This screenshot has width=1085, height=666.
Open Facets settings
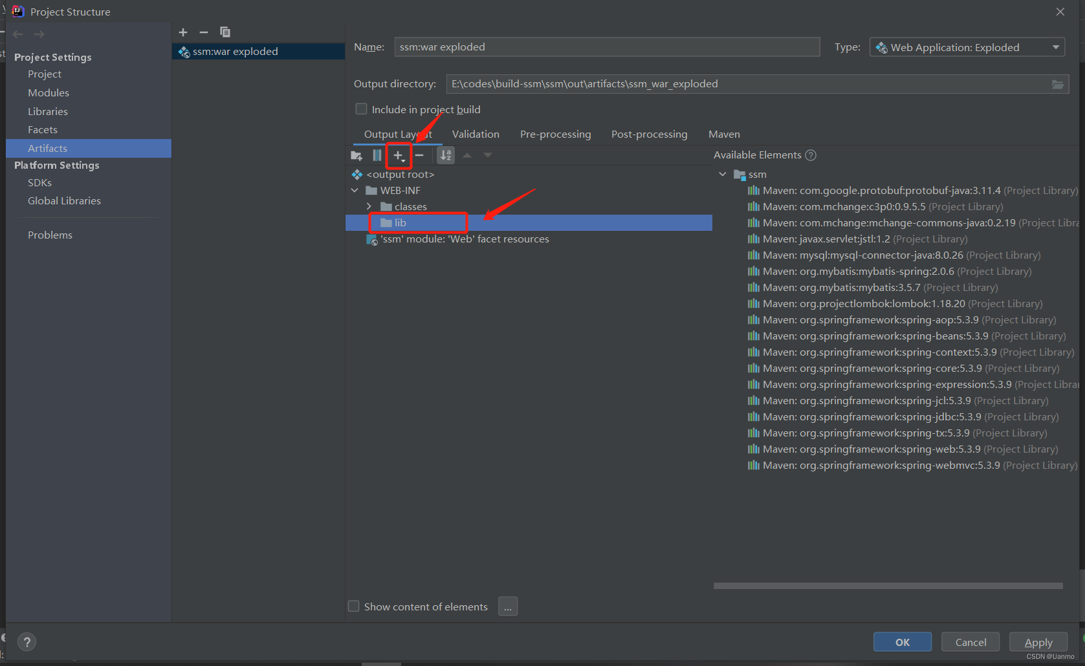pyautogui.click(x=43, y=130)
